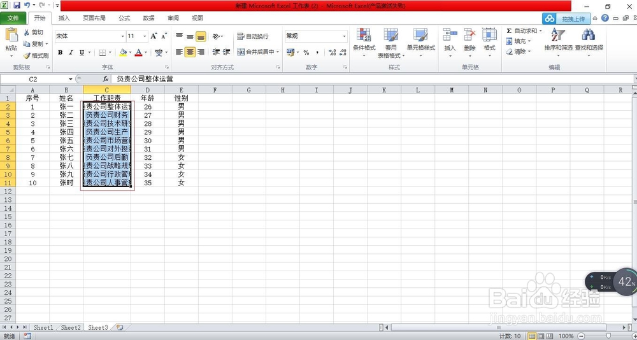Switch to the 审阅 tab

(173, 18)
